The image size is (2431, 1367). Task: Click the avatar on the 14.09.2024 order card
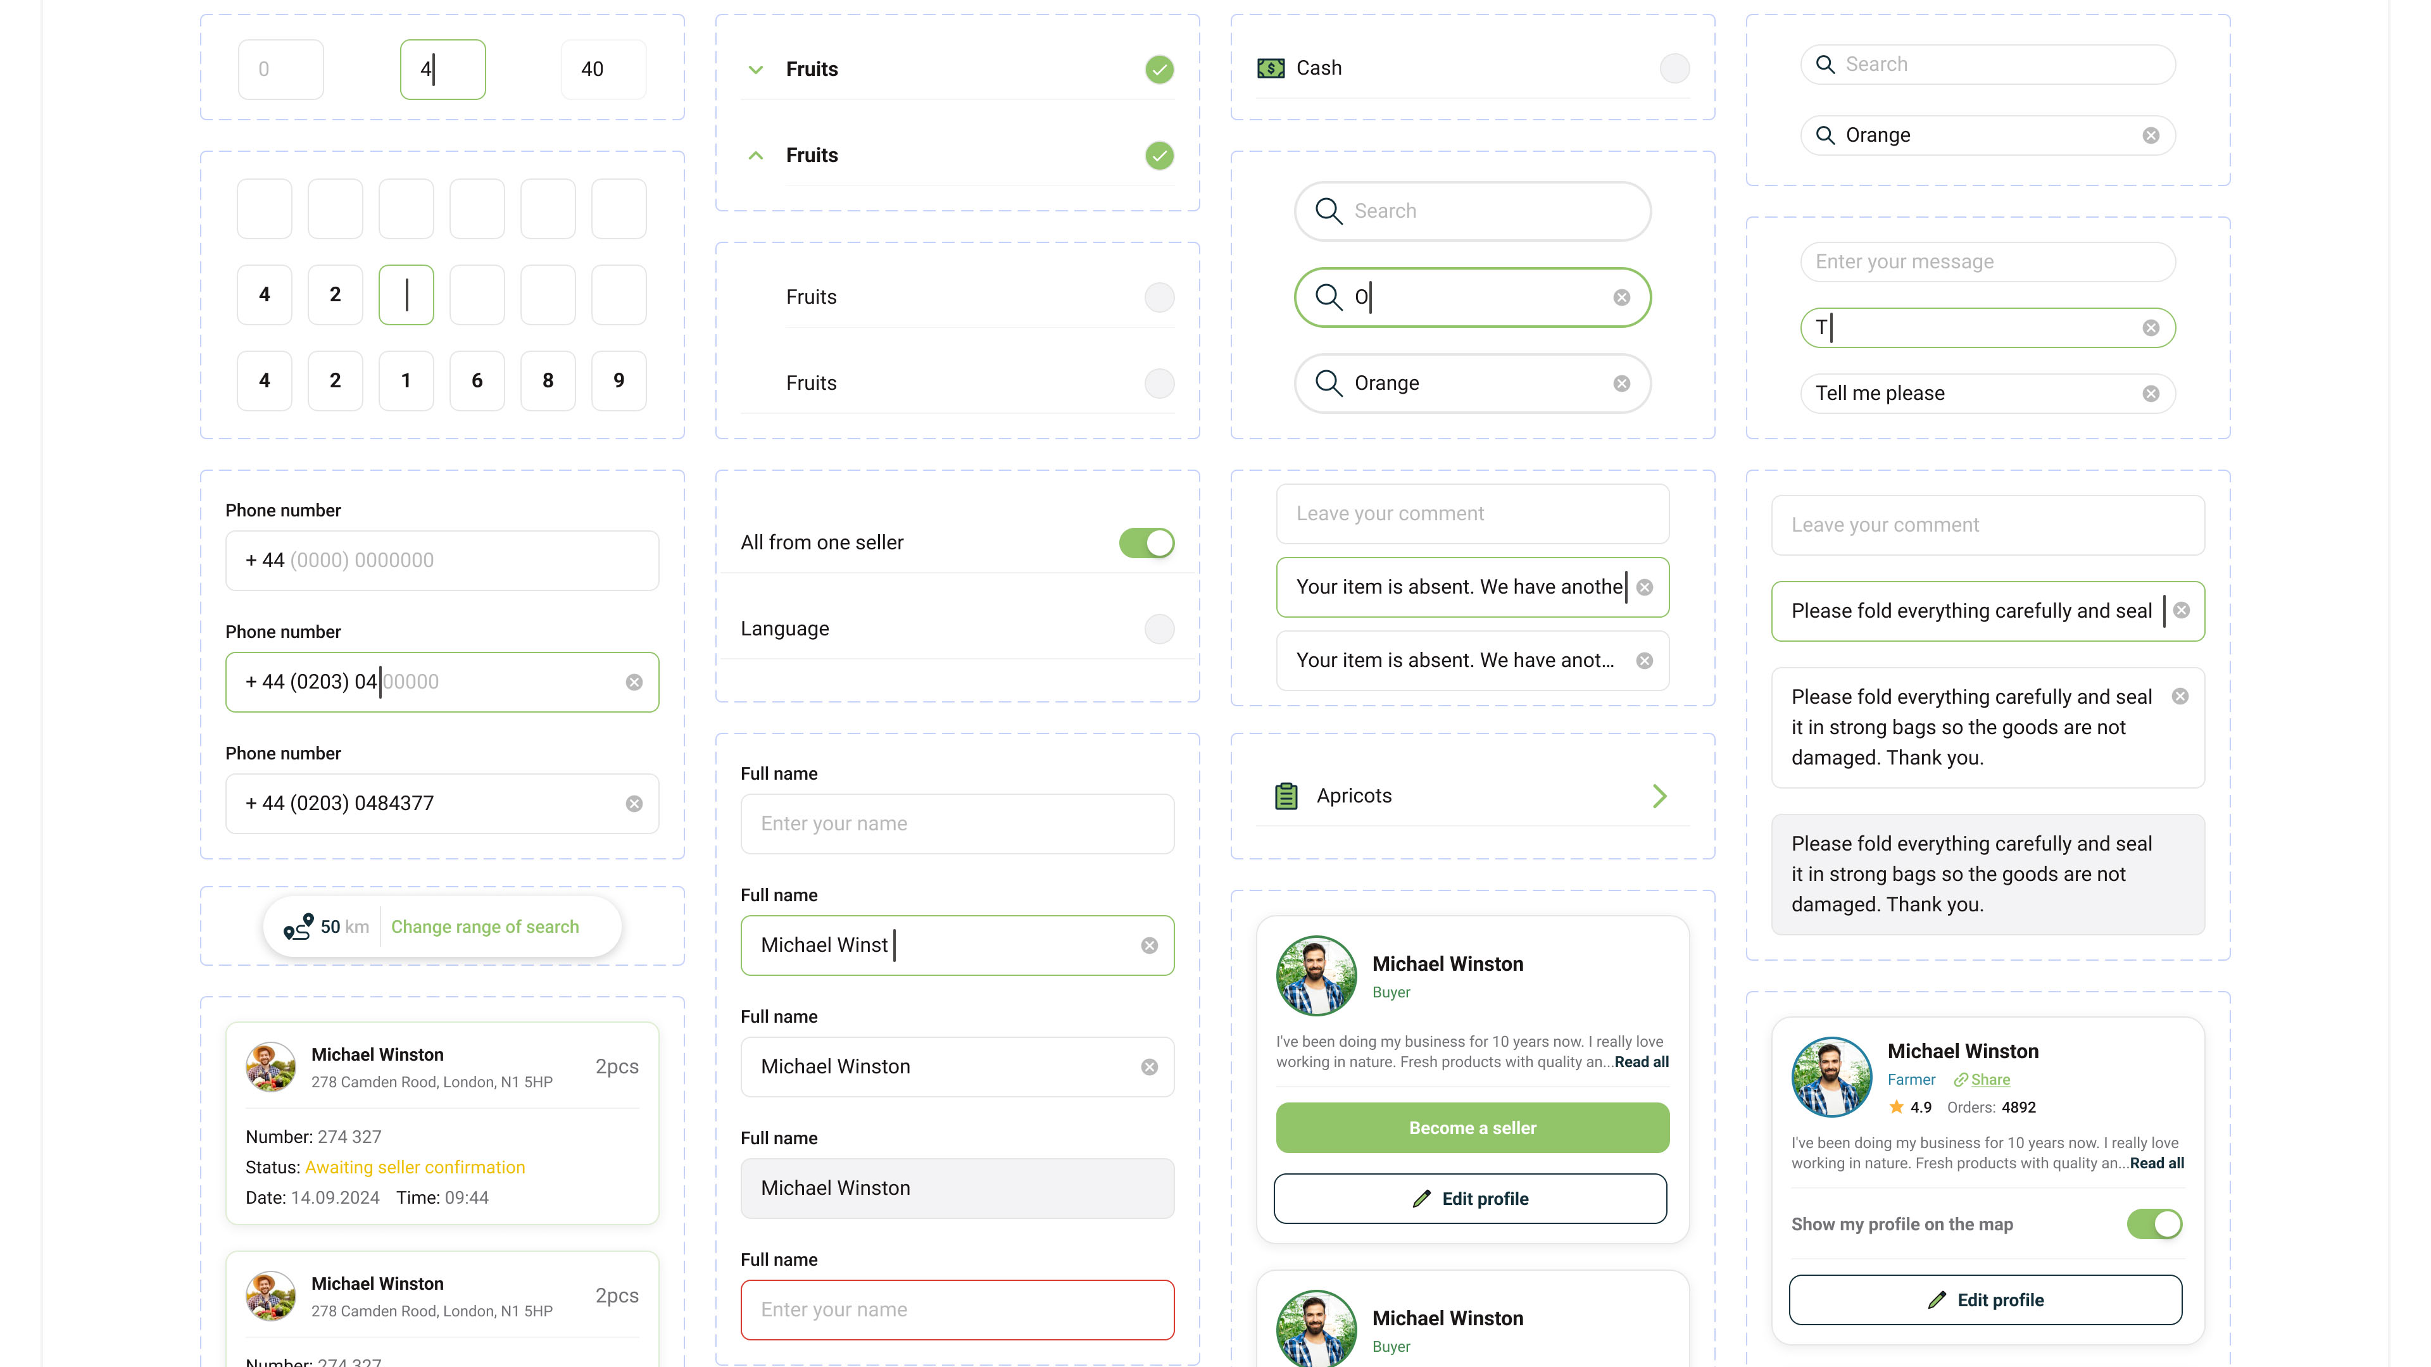pos(271,1066)
